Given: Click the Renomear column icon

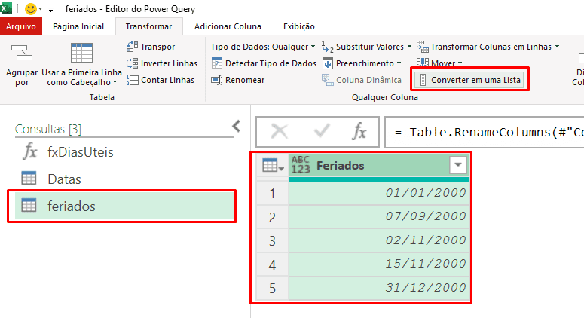Looking at the screenshot, I should 216,80.
